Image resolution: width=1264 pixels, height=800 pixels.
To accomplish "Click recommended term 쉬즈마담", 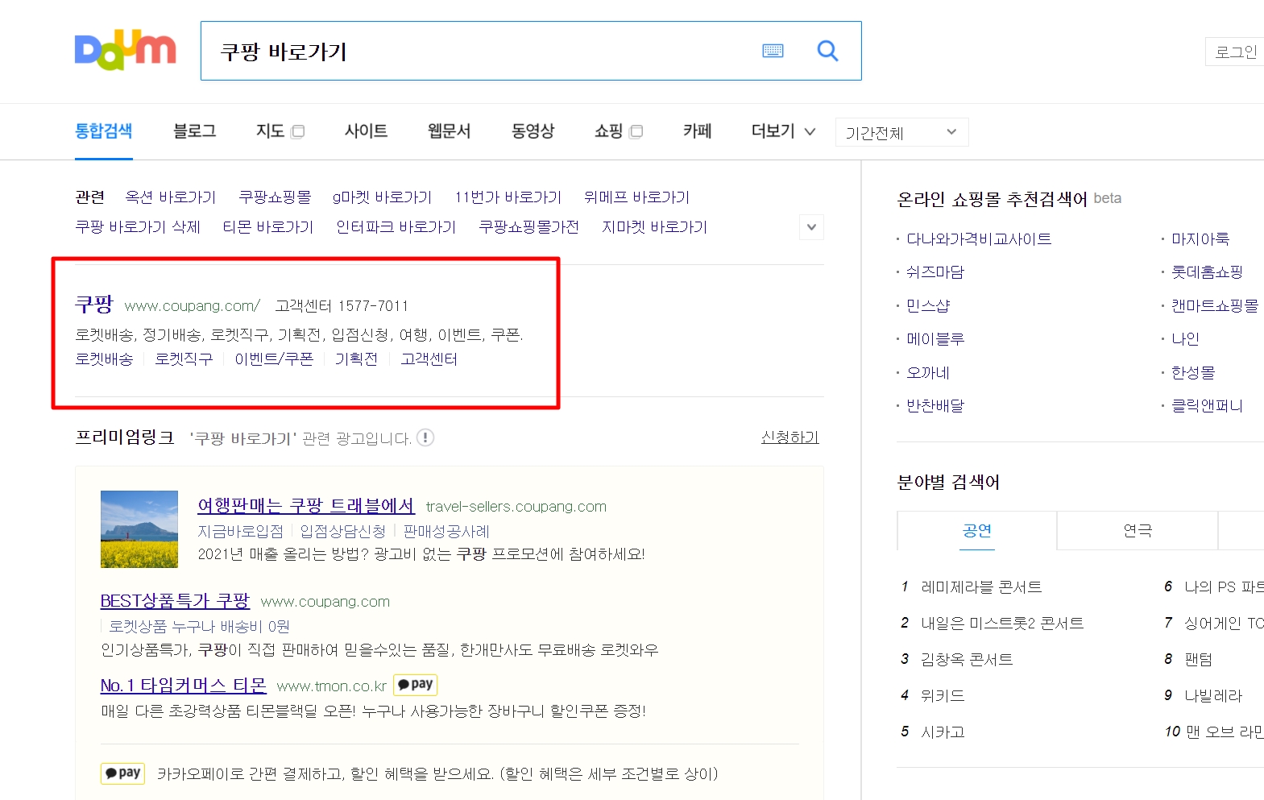I will tap(935, 272).
